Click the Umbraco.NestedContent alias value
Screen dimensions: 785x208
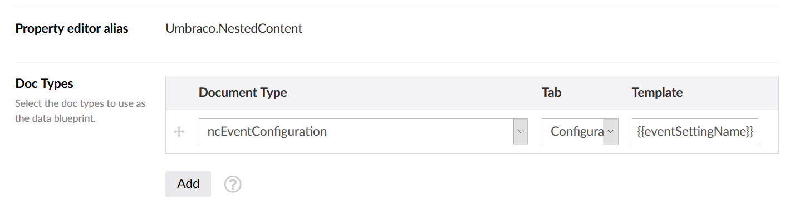(234, 28)
